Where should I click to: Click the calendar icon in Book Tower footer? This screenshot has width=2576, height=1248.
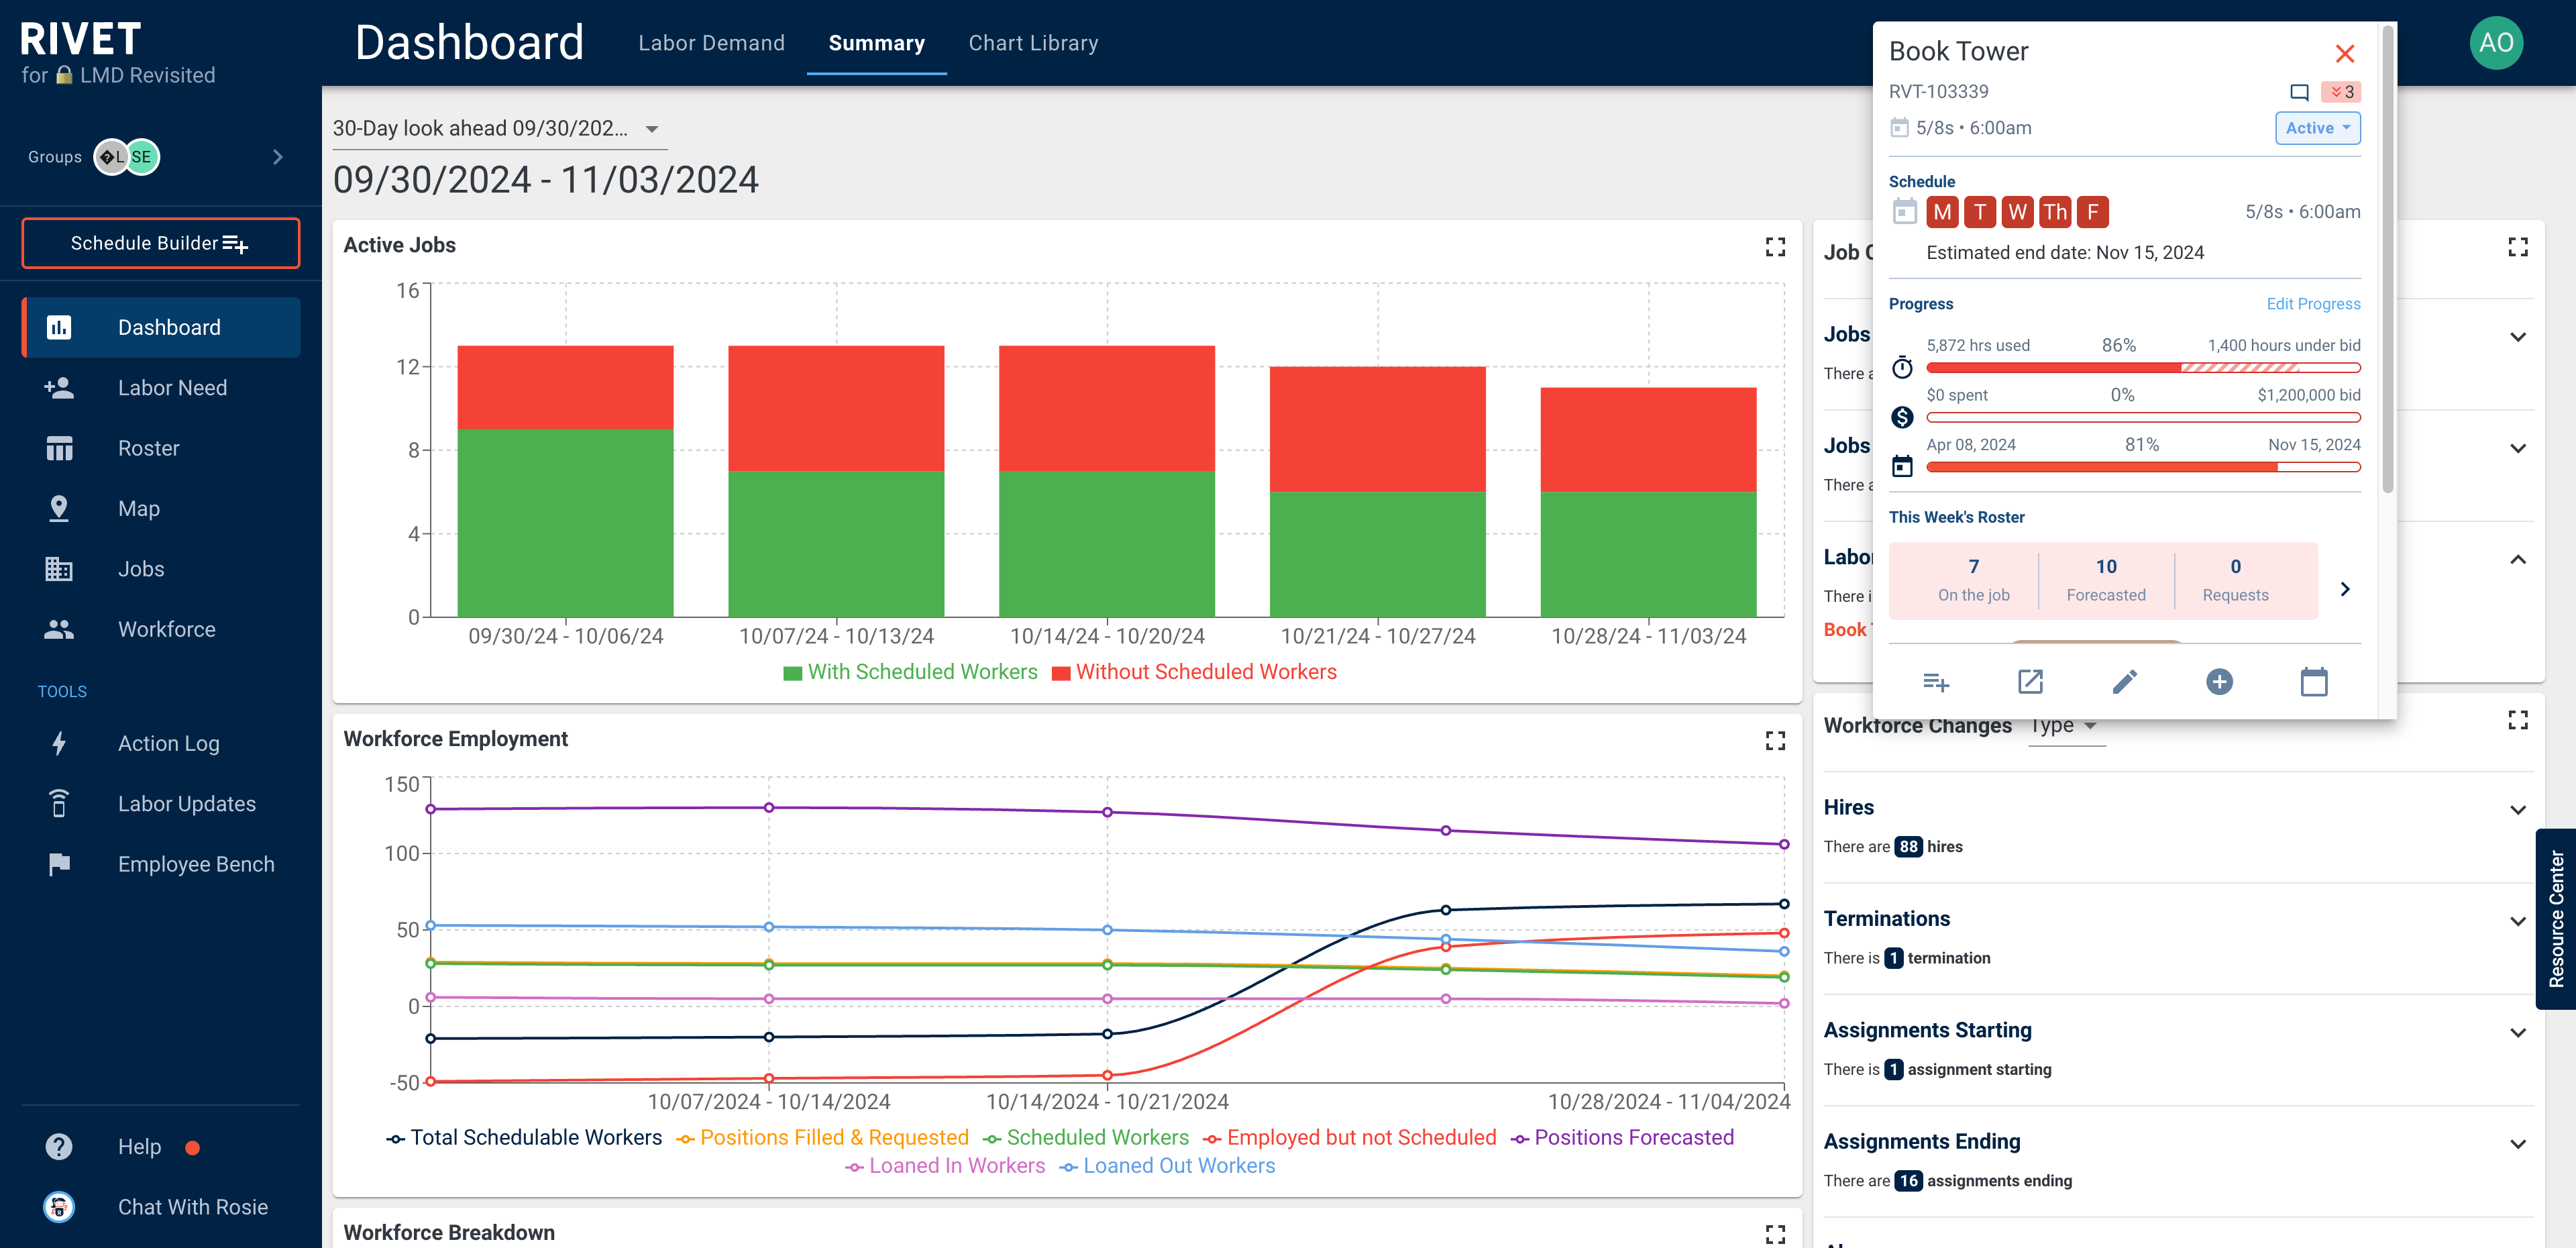pyautogui.click(x=2313, y=682)
